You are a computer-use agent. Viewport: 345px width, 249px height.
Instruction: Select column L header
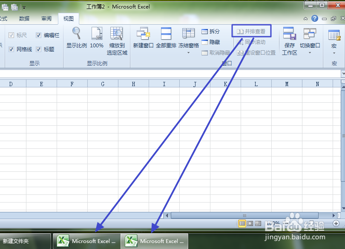point(256,84)
